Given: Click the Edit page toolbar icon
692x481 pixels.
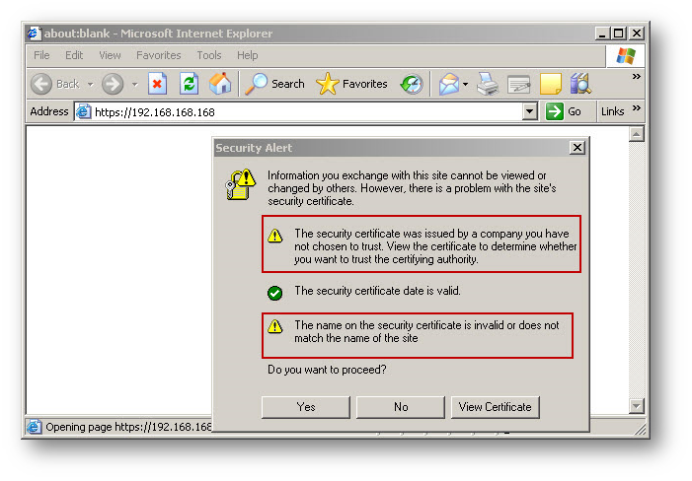Looking at the screenshot, I should pyautogui.click(x=519, y=84).
